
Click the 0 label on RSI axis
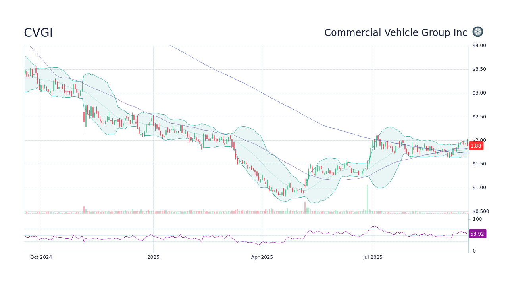pos(474,251)
